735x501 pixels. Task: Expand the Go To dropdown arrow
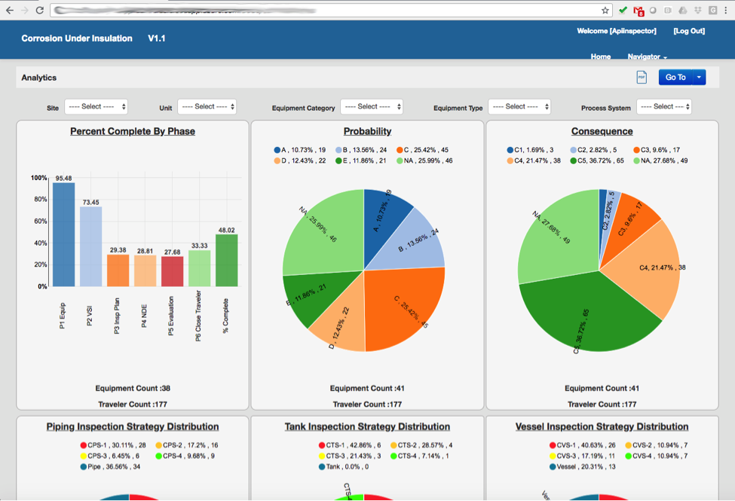click(699, 78)
